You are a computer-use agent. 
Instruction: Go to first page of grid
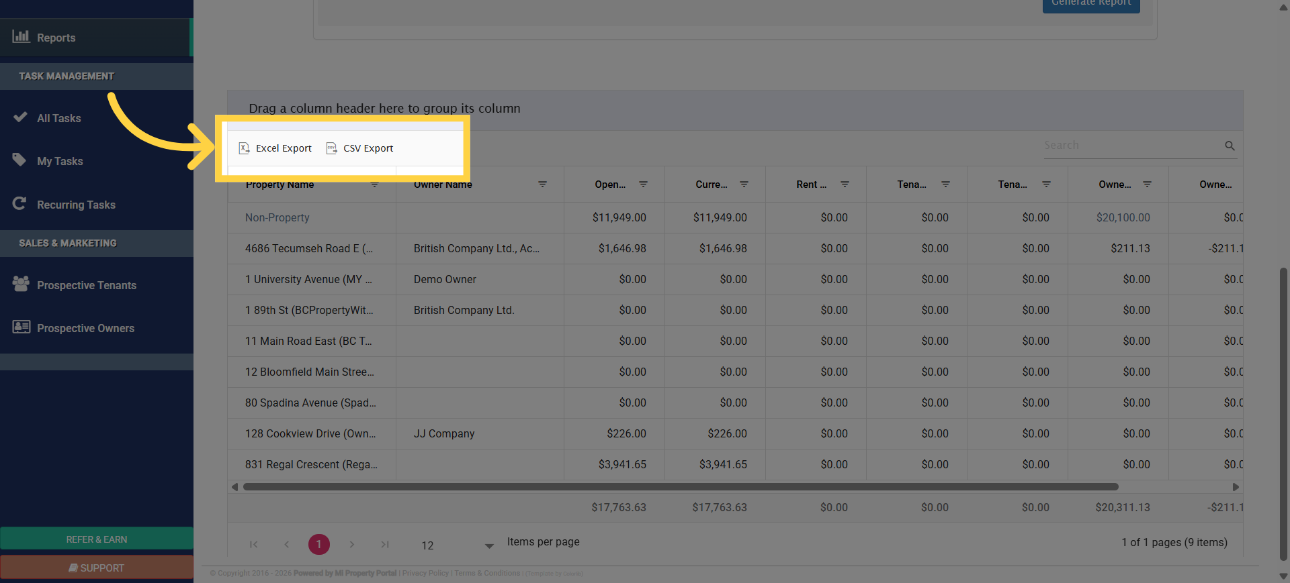pos(253,544)
